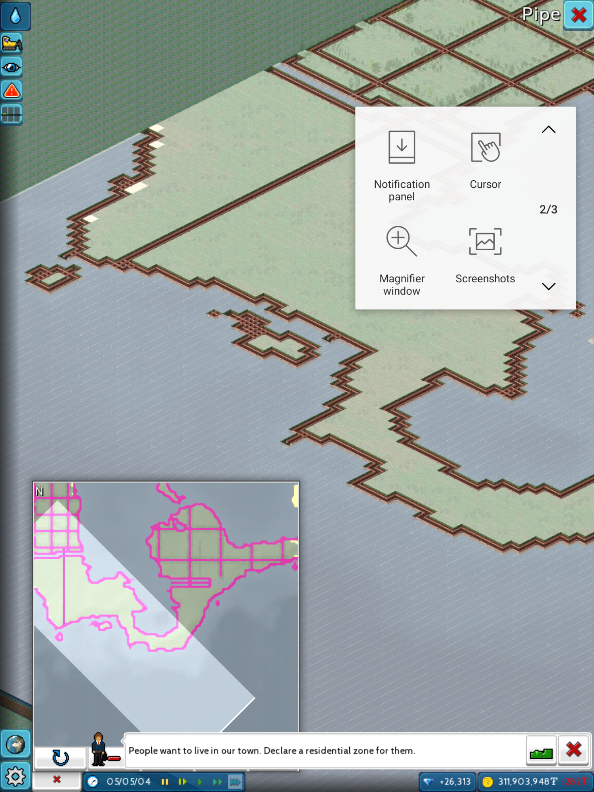Open the globe region view
This screenshot has width=594, height=792.
click(15, 745)
